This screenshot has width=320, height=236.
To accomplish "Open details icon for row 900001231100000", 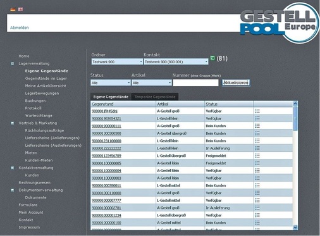I will coord(257,140).
